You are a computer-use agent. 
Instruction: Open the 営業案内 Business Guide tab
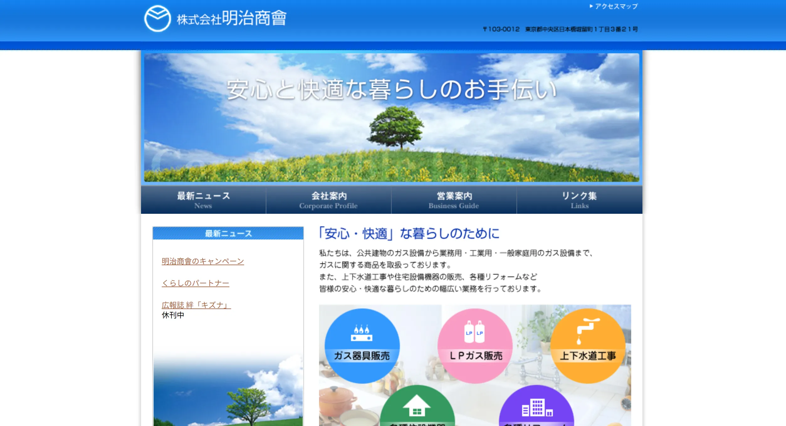tap(454, 200)
